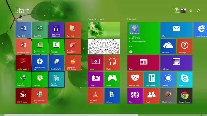The image size is (207, 116).
Task: Launch the Maps tile
Action: coord(135,96)
